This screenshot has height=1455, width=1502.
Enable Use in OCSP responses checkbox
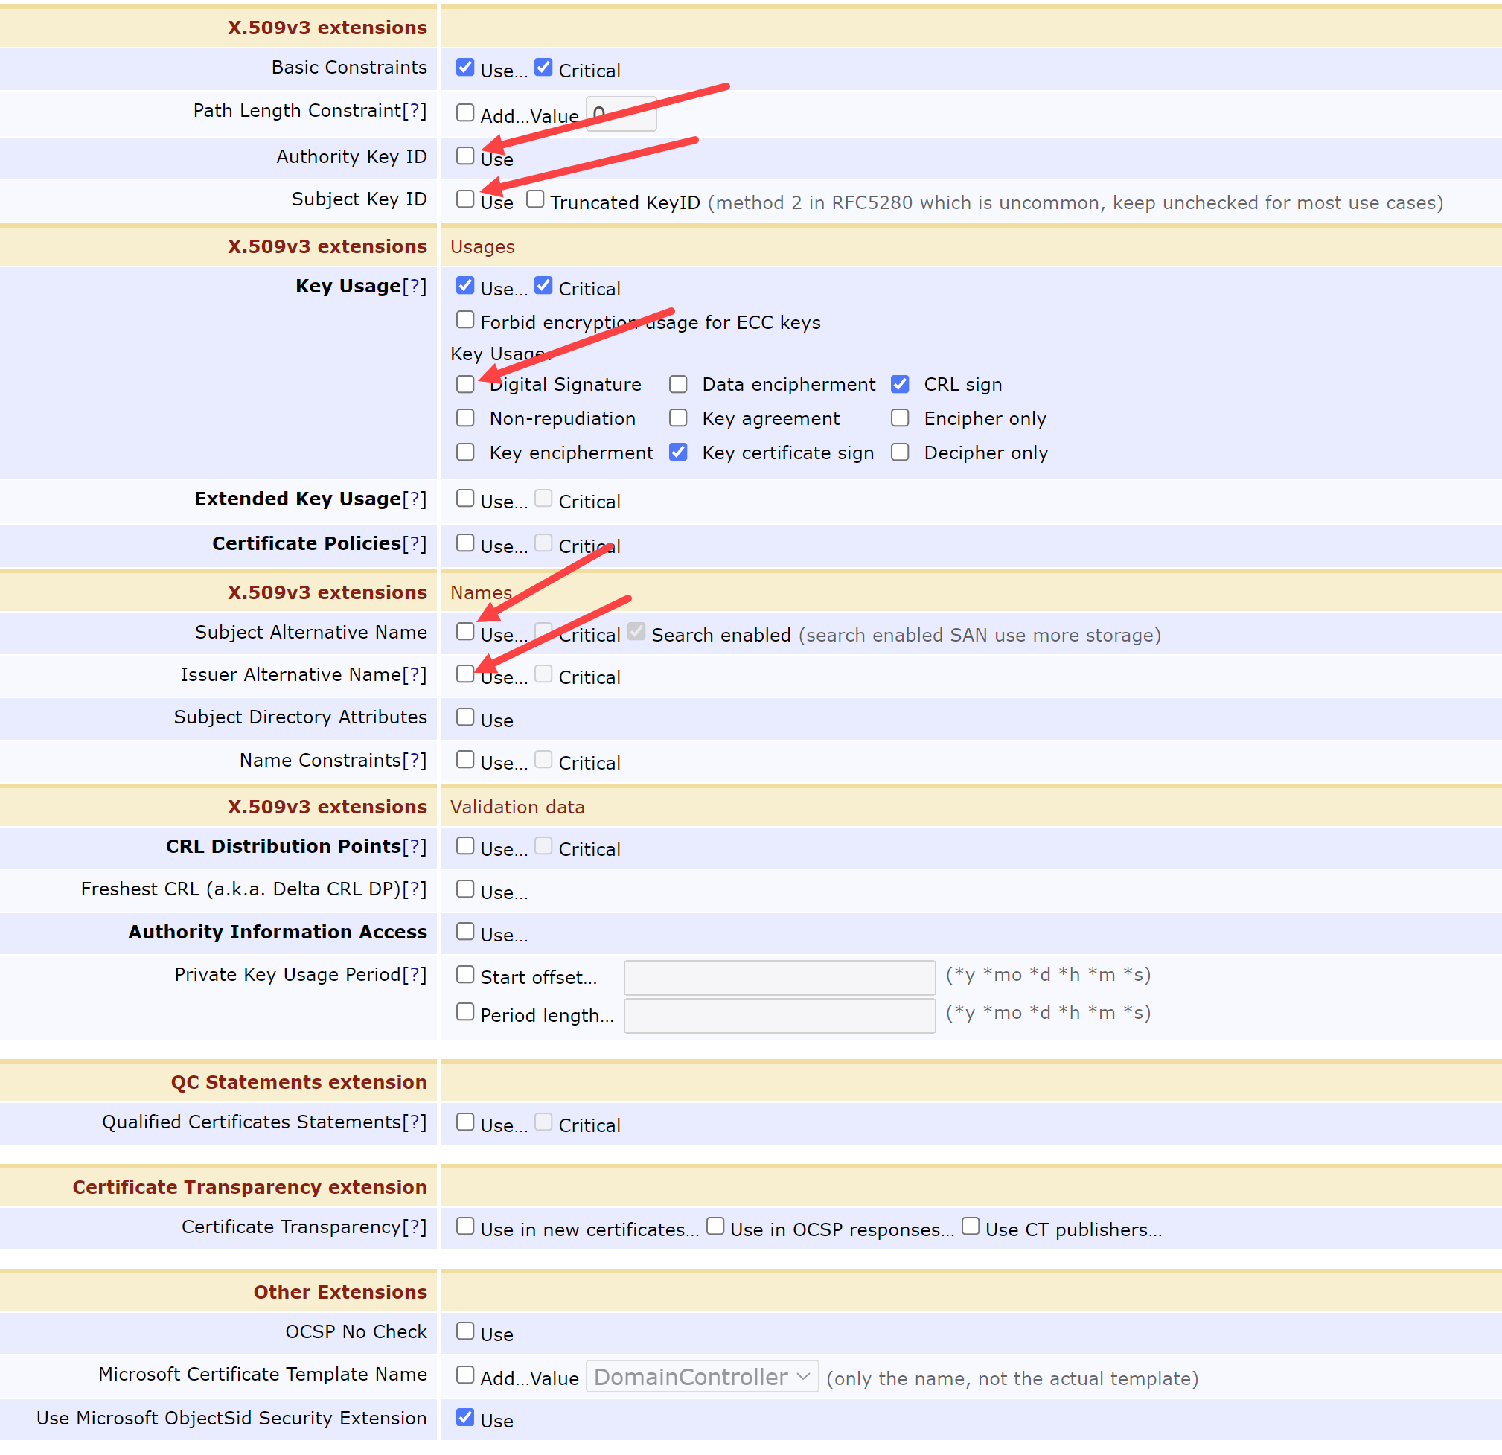click(x=715, y=1227)
